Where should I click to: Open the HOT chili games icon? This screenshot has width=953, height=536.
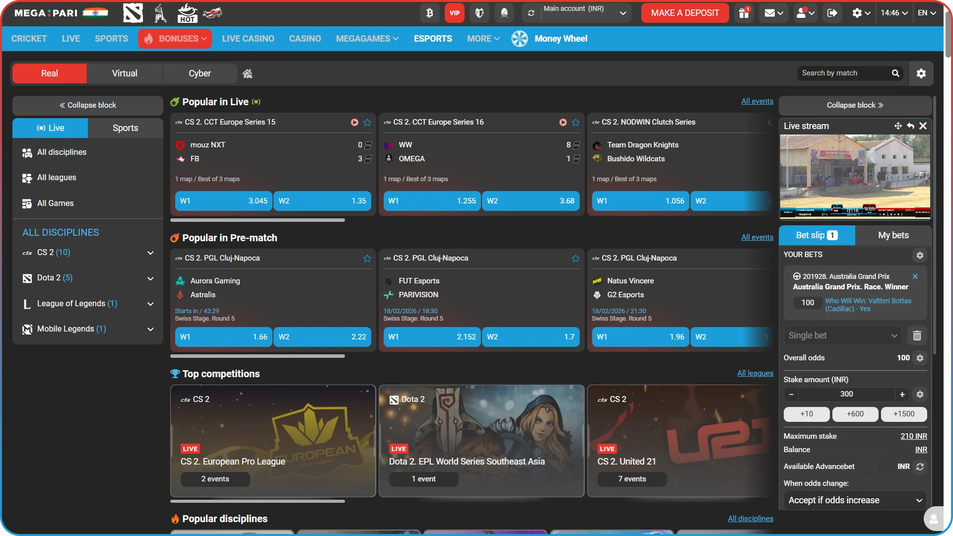(x=188, y=13)
